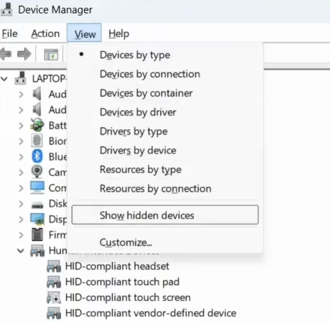This screenshot has width=330, height=322.
Task: Select the Batt… tree row label
Action: click(58, 126)
